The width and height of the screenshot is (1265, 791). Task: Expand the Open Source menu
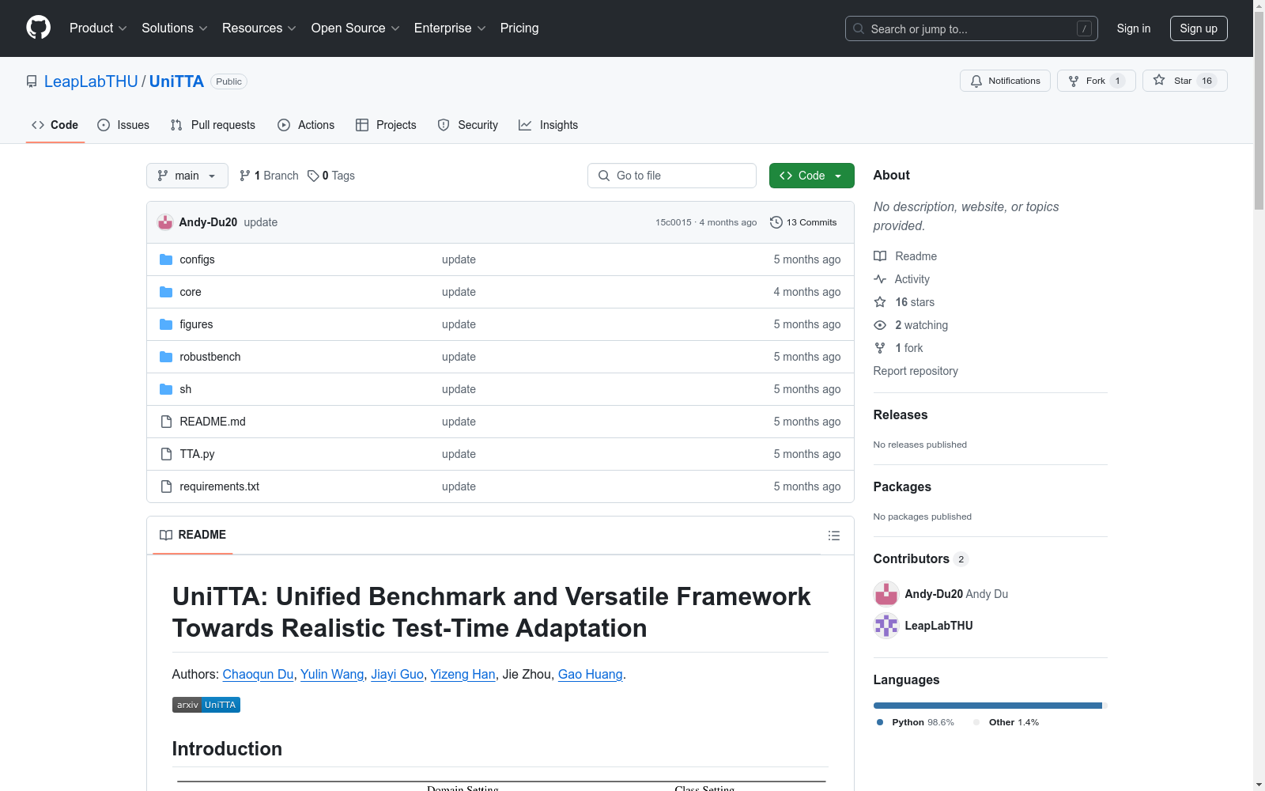[x=356, y=28]
